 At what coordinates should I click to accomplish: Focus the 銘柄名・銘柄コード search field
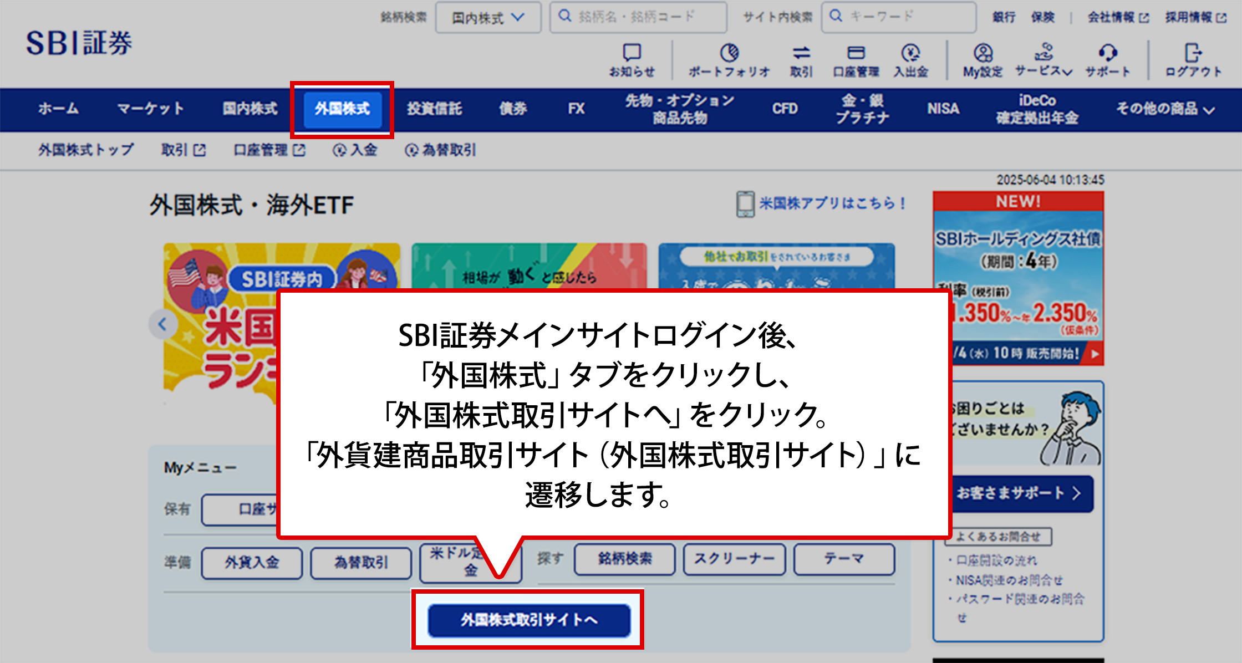(x=638, y=17)
